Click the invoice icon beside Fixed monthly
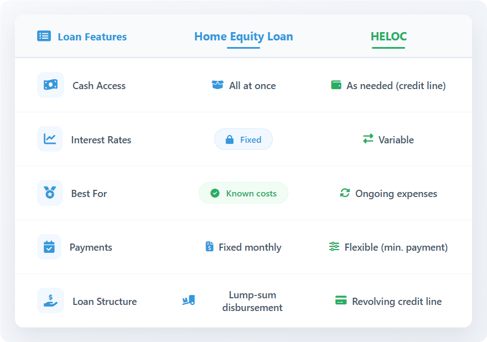487x342 pixels. click(210, 246)
